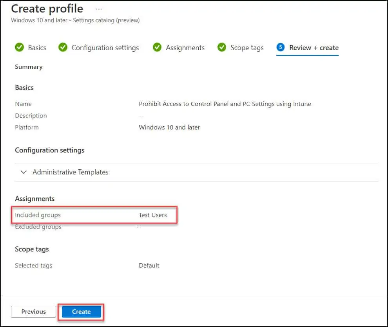Collapse the Administrative Templates chevron
This screenshot has width=388, height=327.
(x=24, y=172)
